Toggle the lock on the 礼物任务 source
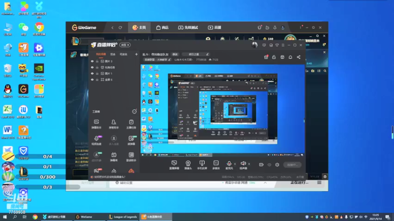Image resolution: width=394 pixels, height=221 pixels. (97, 67)
